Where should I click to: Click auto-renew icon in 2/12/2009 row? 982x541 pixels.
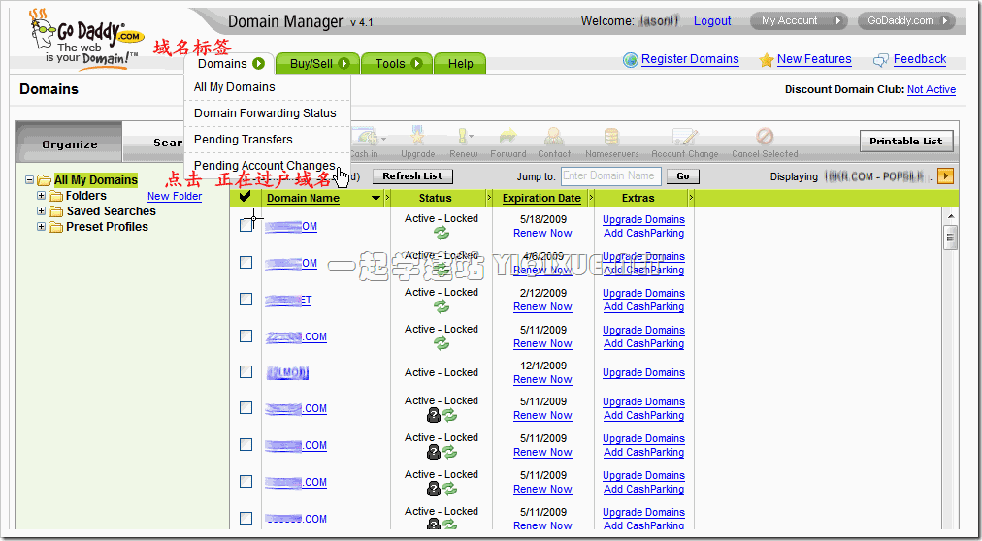[442, 307]
